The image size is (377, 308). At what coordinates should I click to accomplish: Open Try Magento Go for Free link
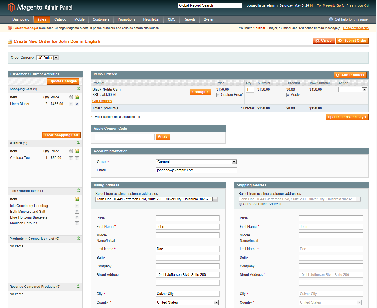(335, 5)
